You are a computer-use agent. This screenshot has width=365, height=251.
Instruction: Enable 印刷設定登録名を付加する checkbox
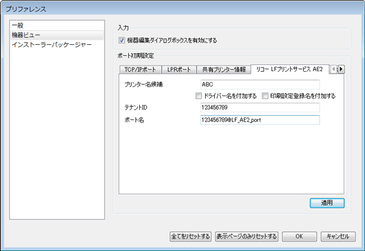coord(265,96)
